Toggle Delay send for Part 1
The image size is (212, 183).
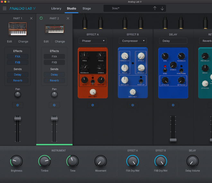coord(18,74)
